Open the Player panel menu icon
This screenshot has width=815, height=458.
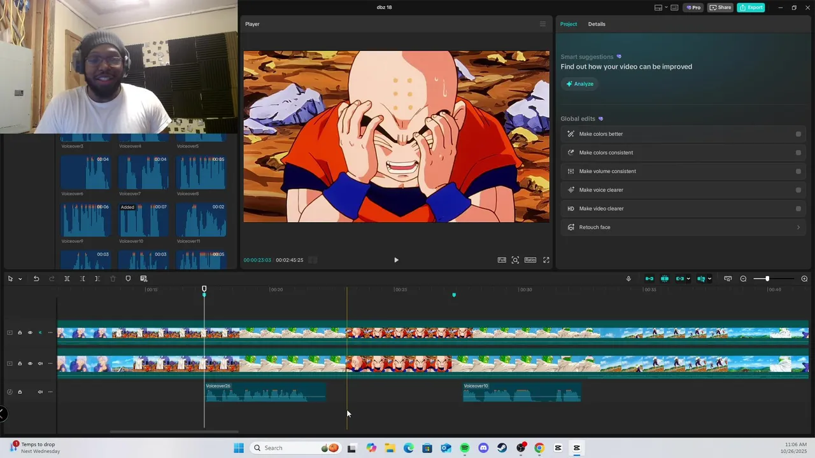[542, 24]
